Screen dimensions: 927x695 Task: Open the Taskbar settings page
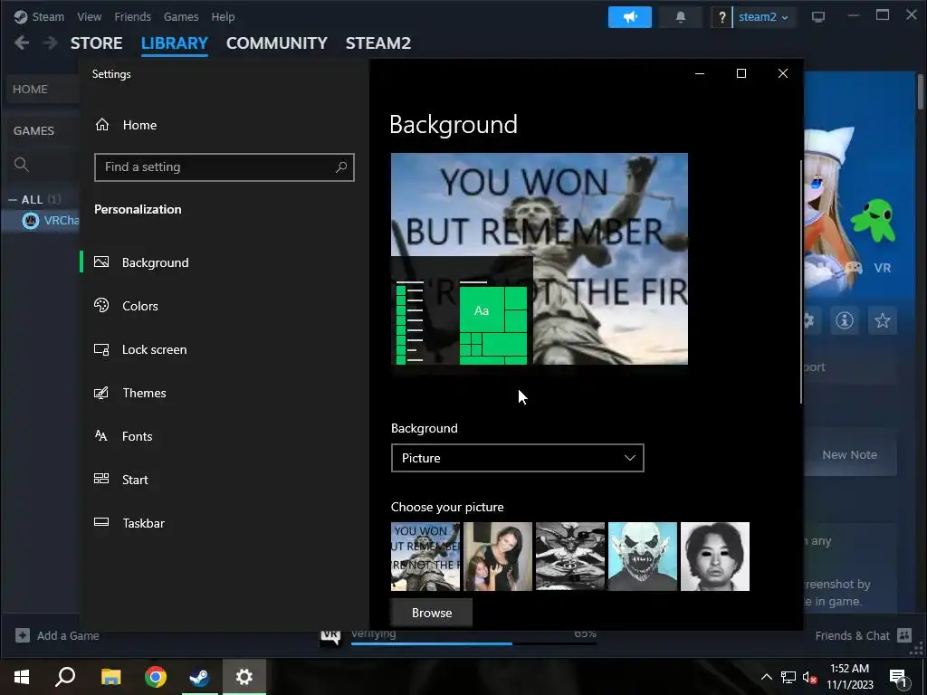tap(225, 523)
